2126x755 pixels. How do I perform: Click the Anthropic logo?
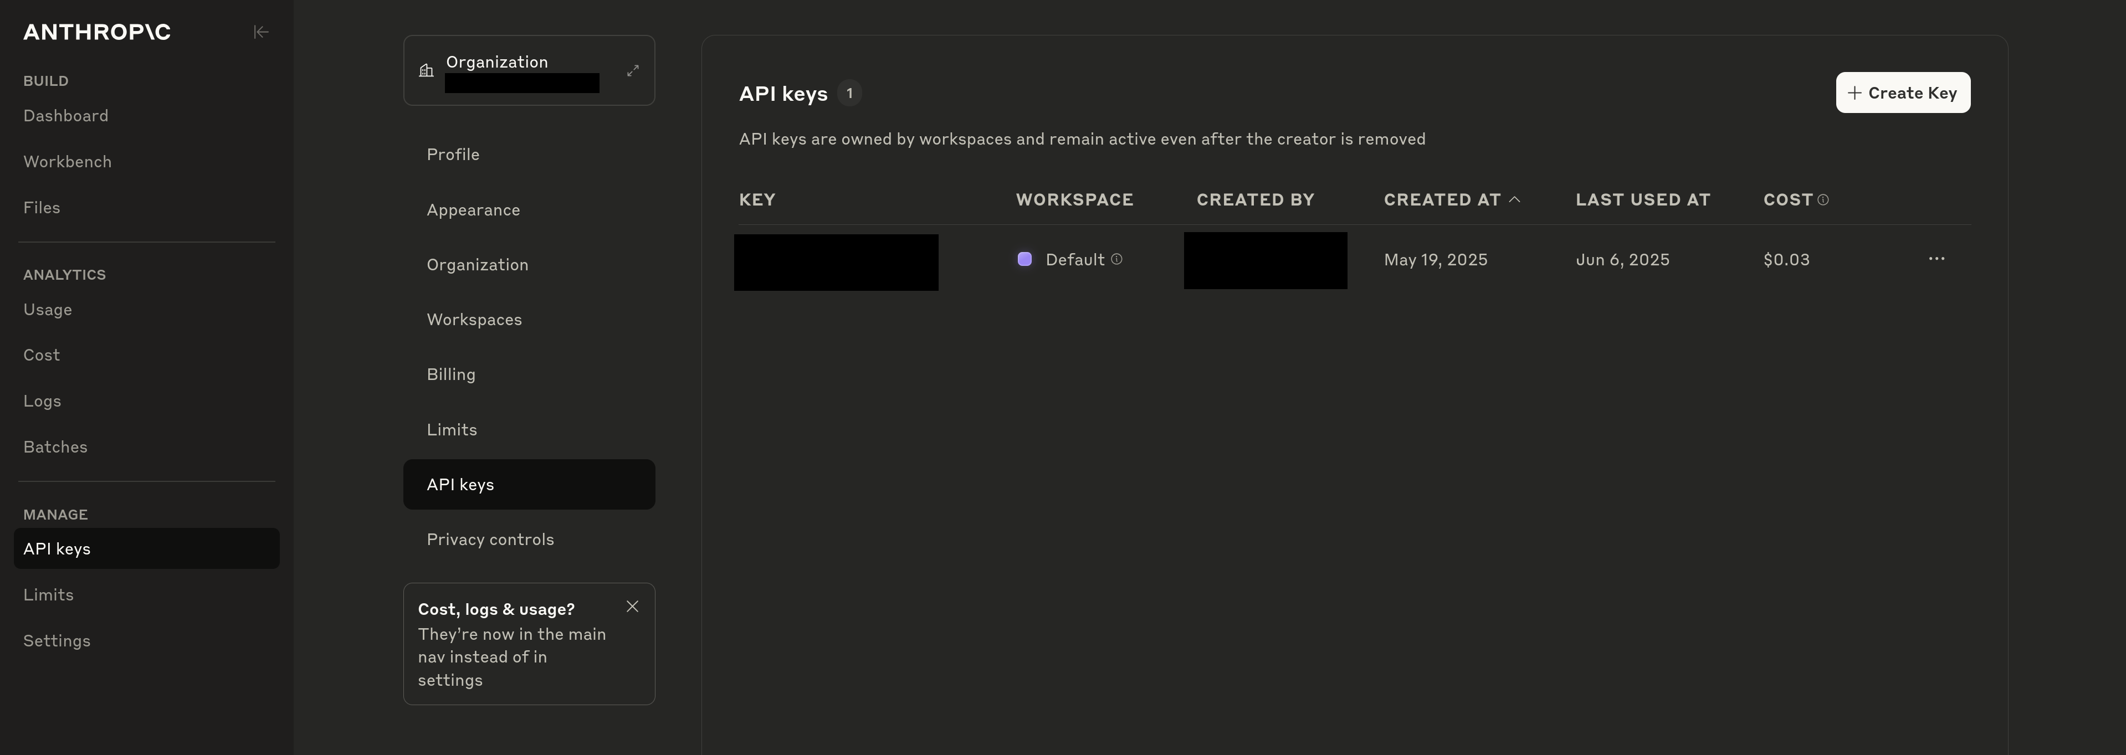tap(96, 32)
